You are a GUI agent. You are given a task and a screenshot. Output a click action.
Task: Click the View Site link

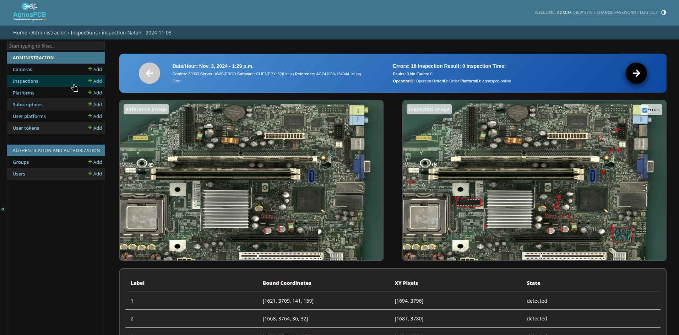tap(582, 12)
